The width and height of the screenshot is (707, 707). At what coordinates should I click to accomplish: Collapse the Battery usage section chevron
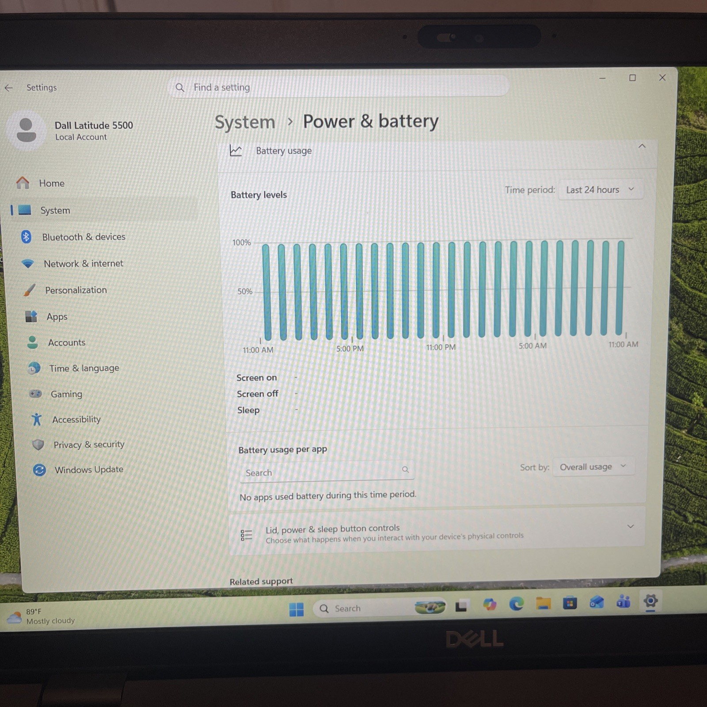tap(642, 146)
